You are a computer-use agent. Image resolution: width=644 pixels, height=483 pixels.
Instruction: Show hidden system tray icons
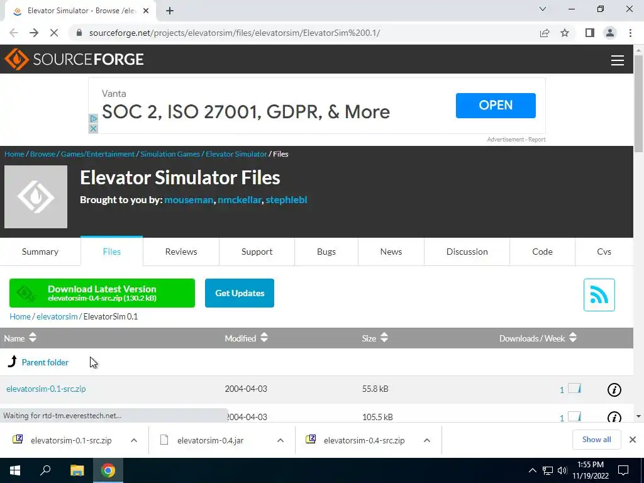point(532,470)
